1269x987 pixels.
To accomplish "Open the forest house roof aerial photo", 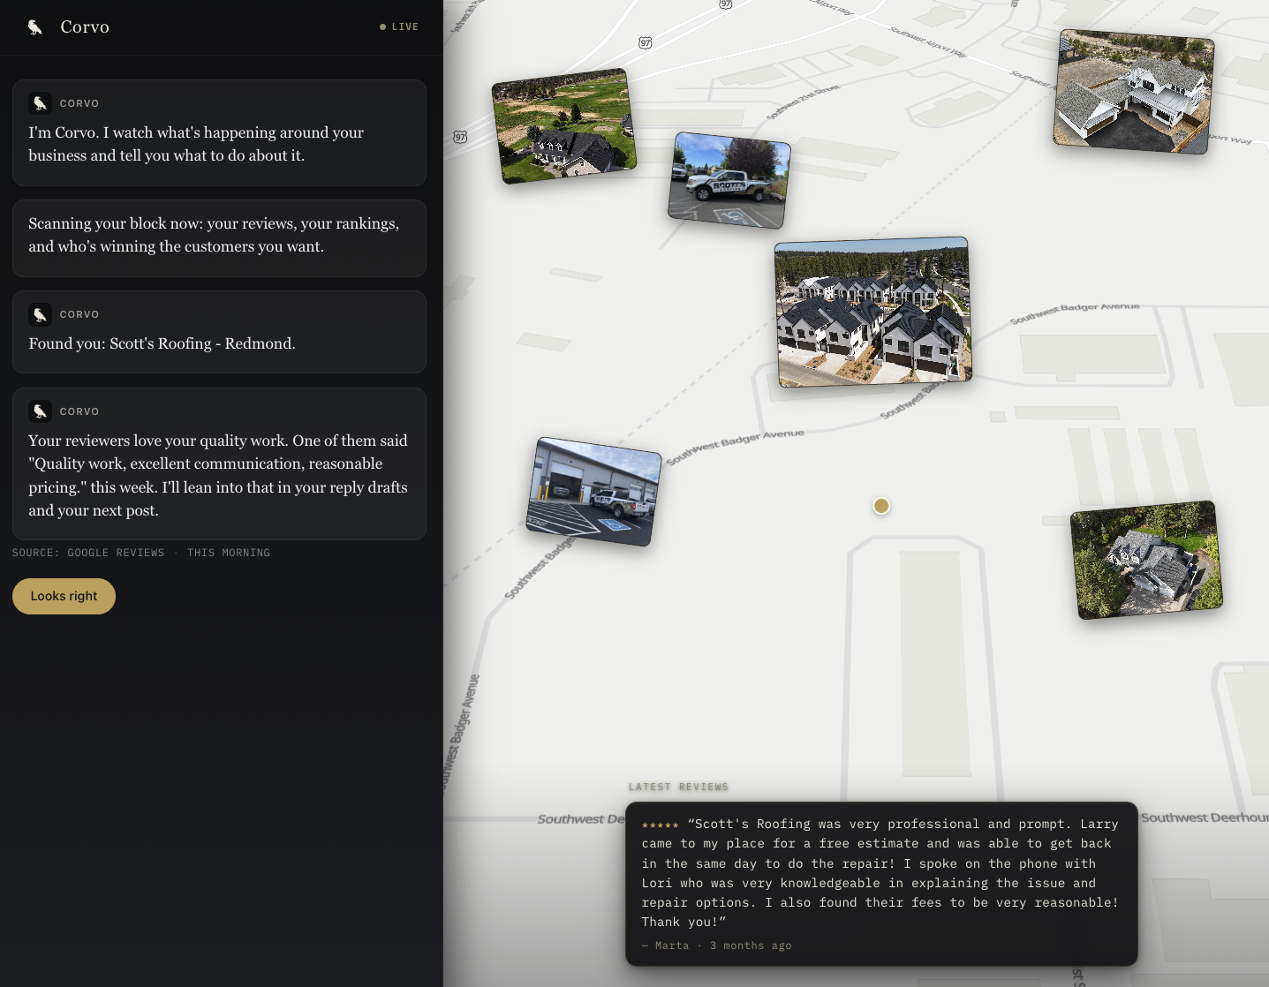I will (1146, 560).
